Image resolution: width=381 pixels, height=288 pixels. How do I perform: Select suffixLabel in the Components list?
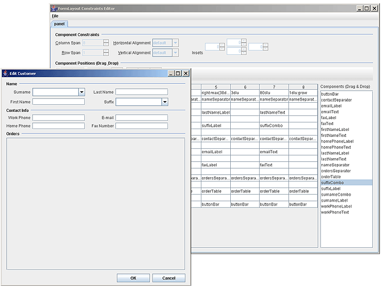(x=347, y=189)
